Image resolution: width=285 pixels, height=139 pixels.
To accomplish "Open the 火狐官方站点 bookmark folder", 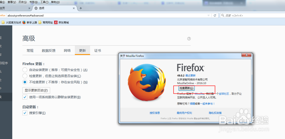I will point(11,23).
